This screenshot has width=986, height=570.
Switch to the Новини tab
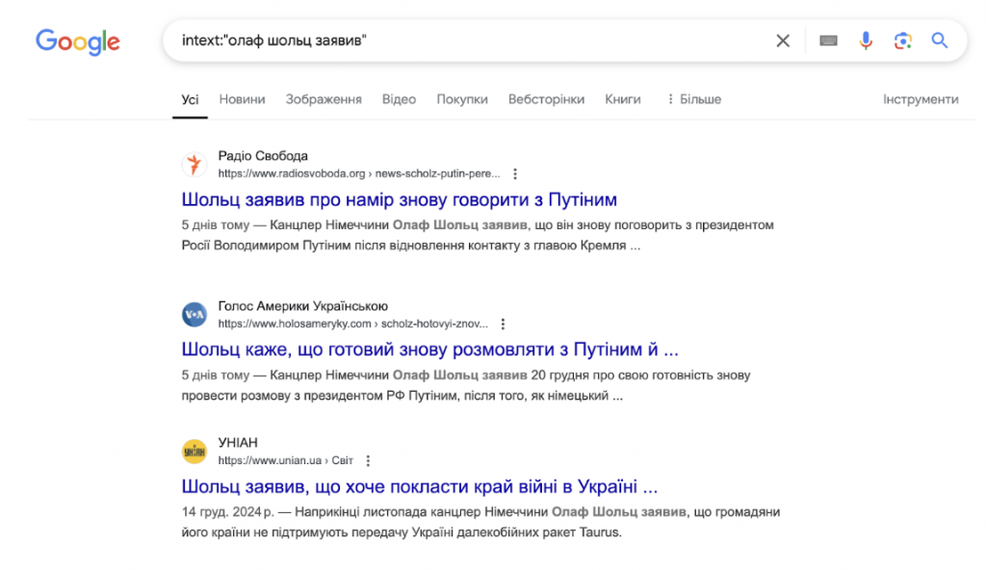[242, 99]
